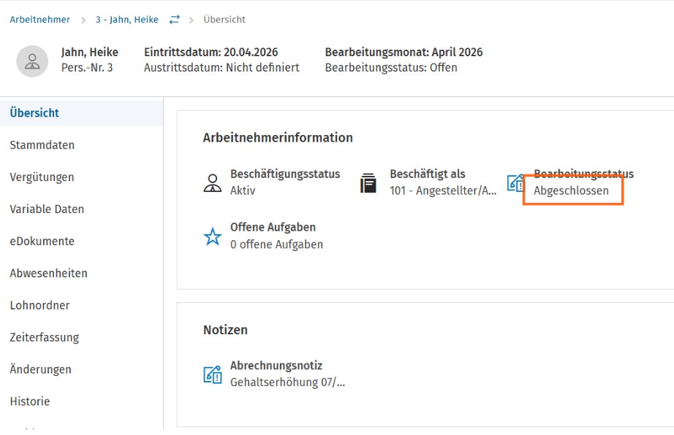Click 'Pers.-Nr. 3' in header
The height and width of the screenshot is (435, 674).
pyautogui.click(x=87, y=67)
